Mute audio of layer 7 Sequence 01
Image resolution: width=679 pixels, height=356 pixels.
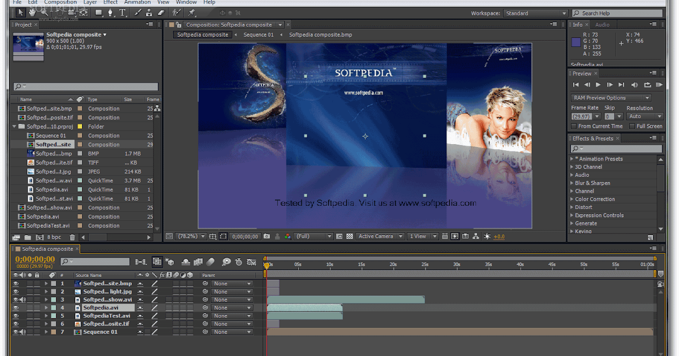(23, 332)
